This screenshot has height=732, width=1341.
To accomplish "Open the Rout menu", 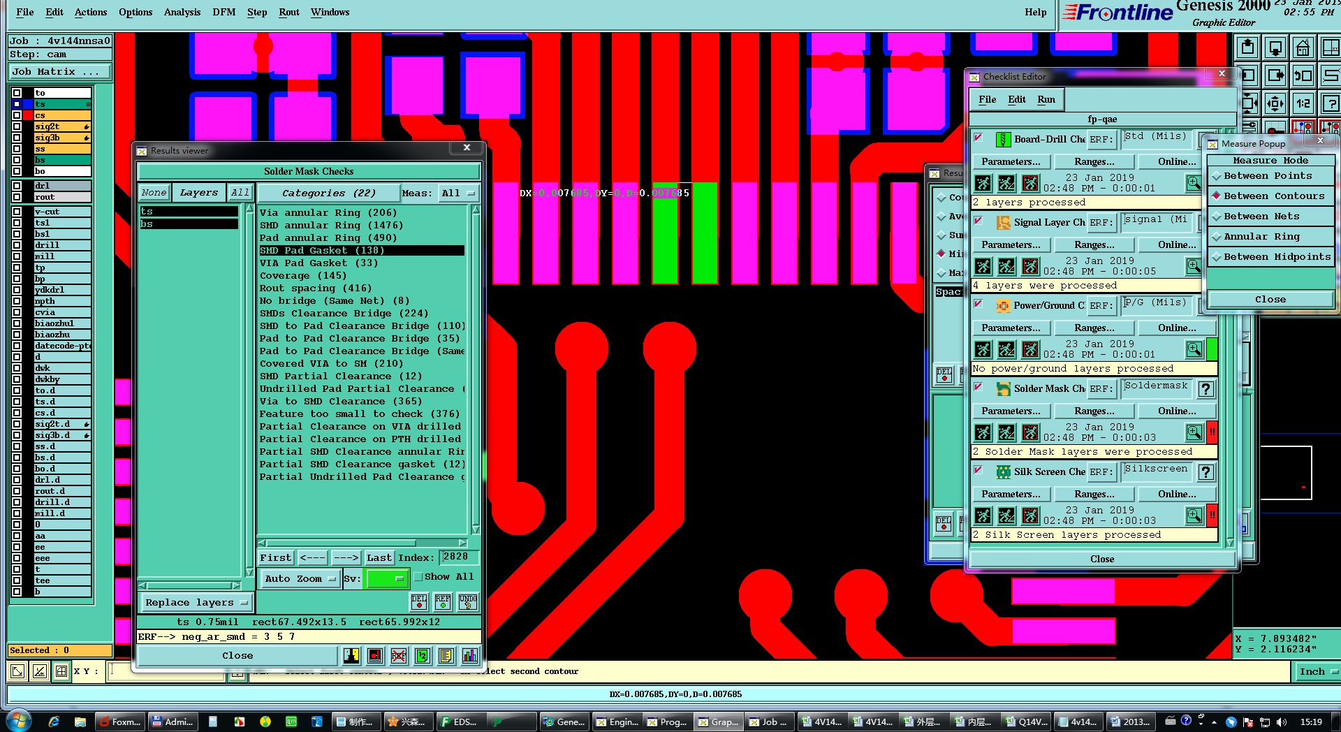I will tap(288, 13).
